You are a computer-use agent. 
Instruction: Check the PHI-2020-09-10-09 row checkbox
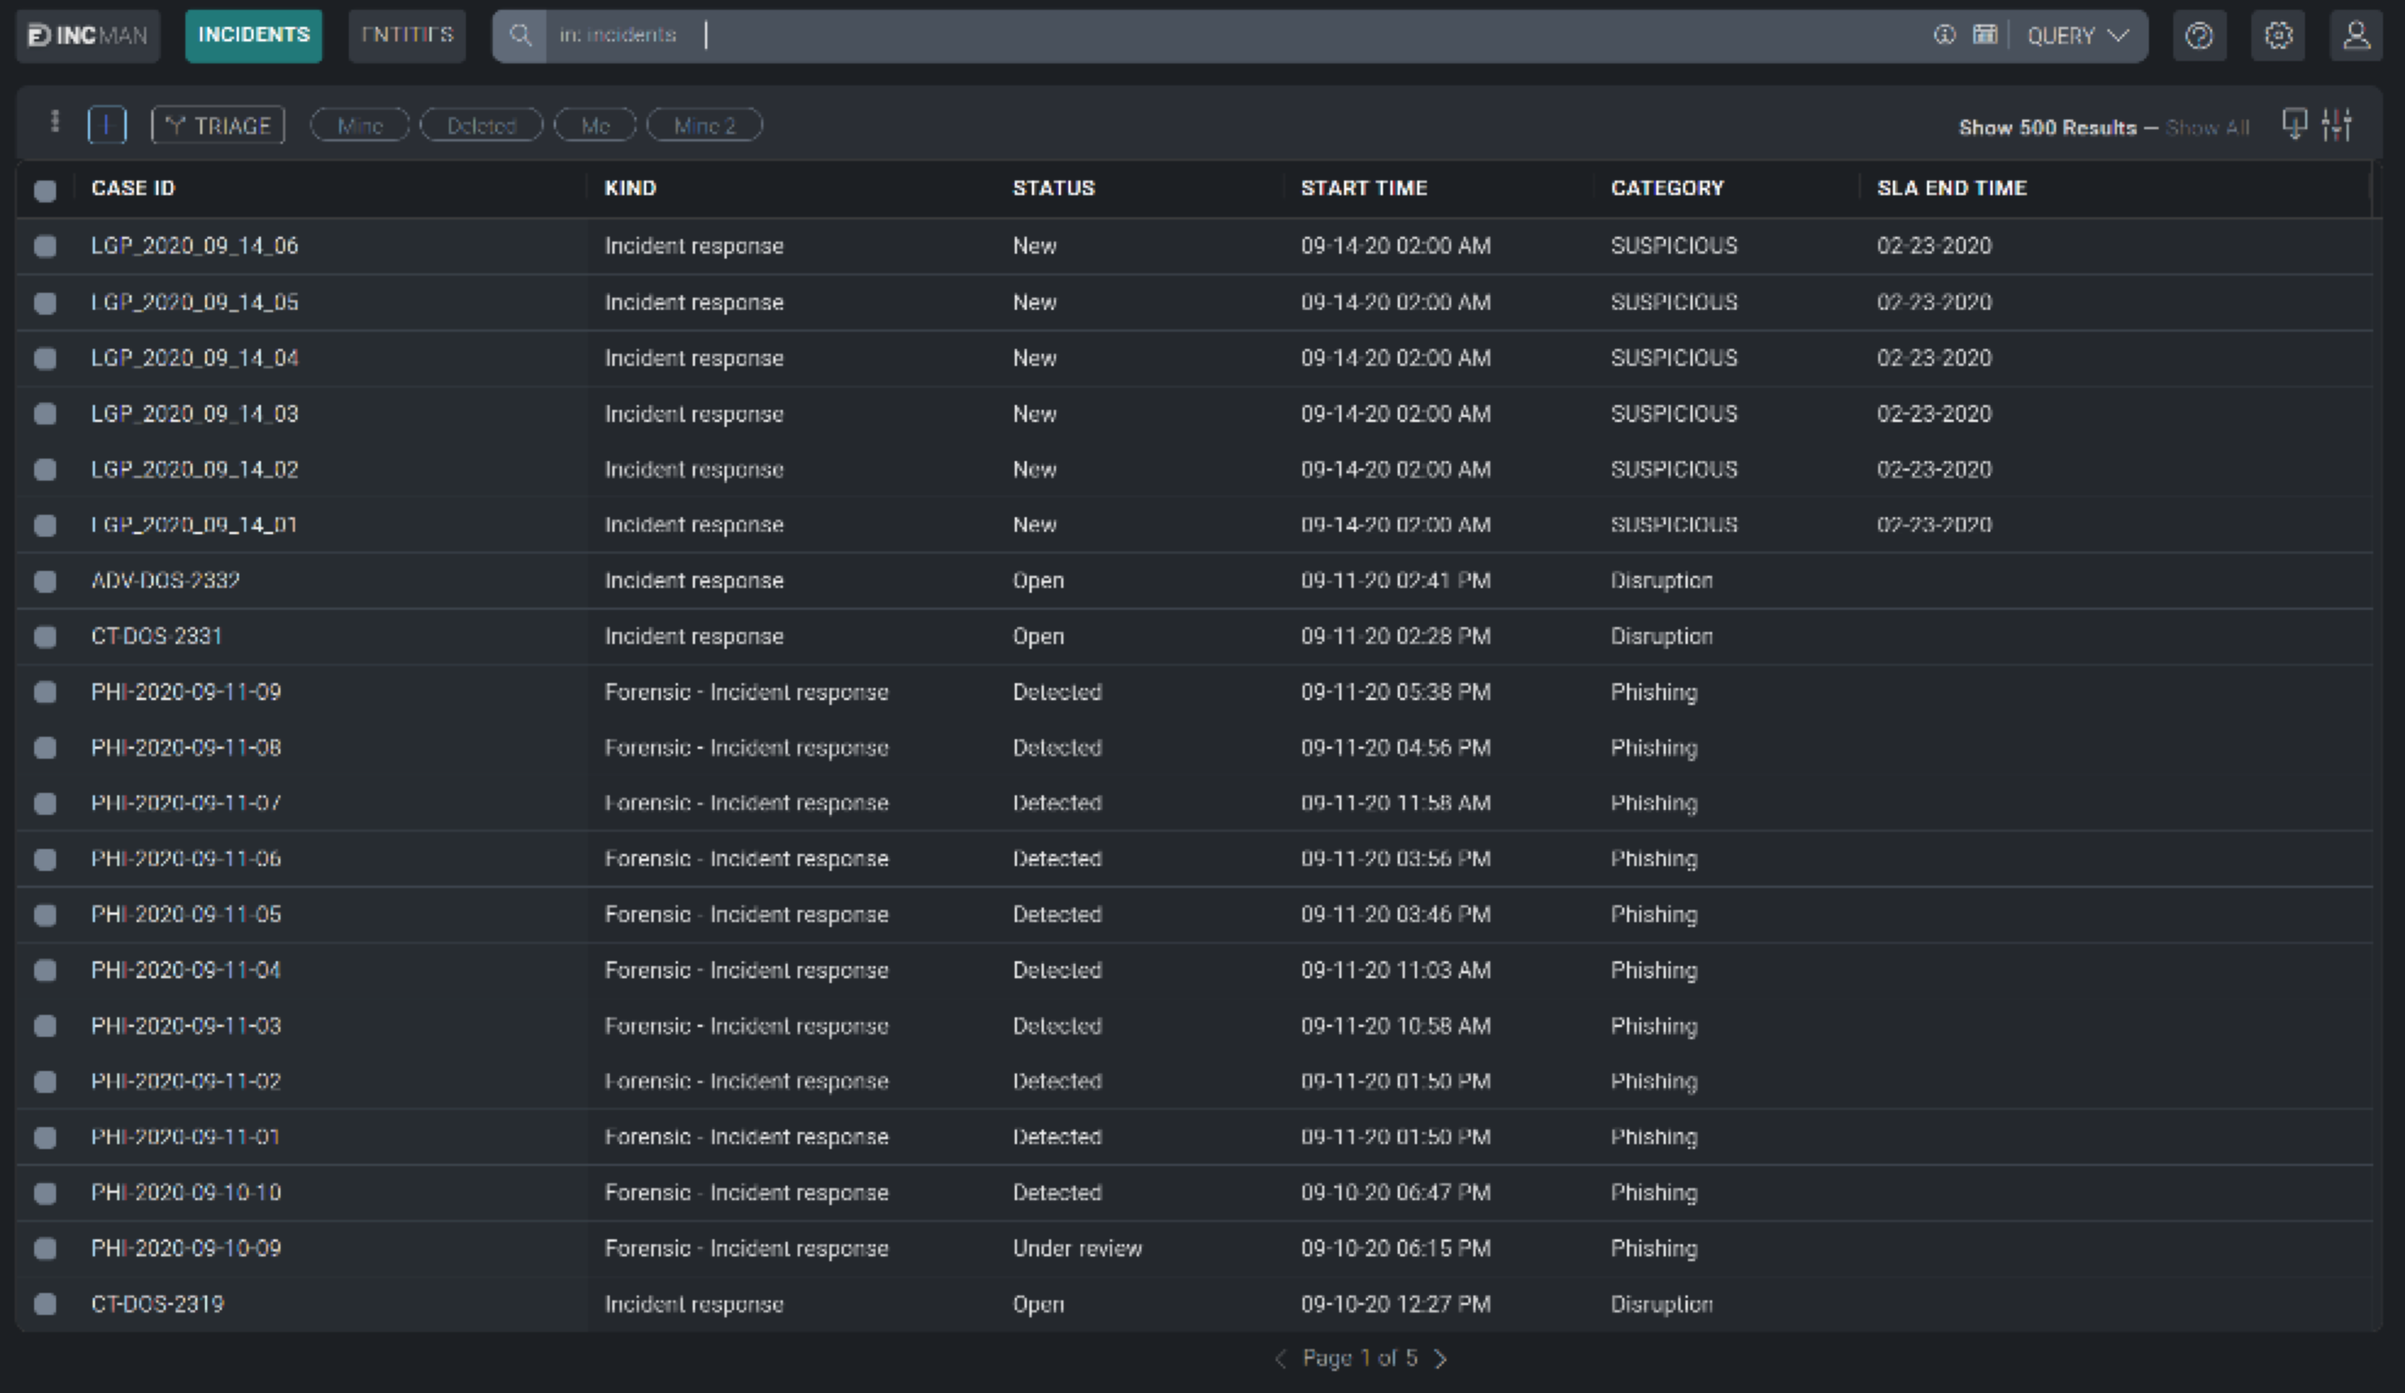[x=45, y=1249]
